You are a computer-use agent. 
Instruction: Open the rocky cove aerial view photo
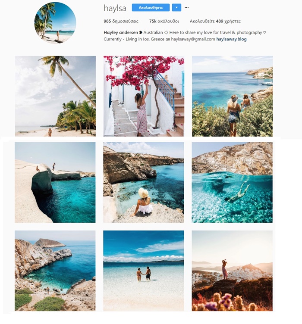pos(55,271)
